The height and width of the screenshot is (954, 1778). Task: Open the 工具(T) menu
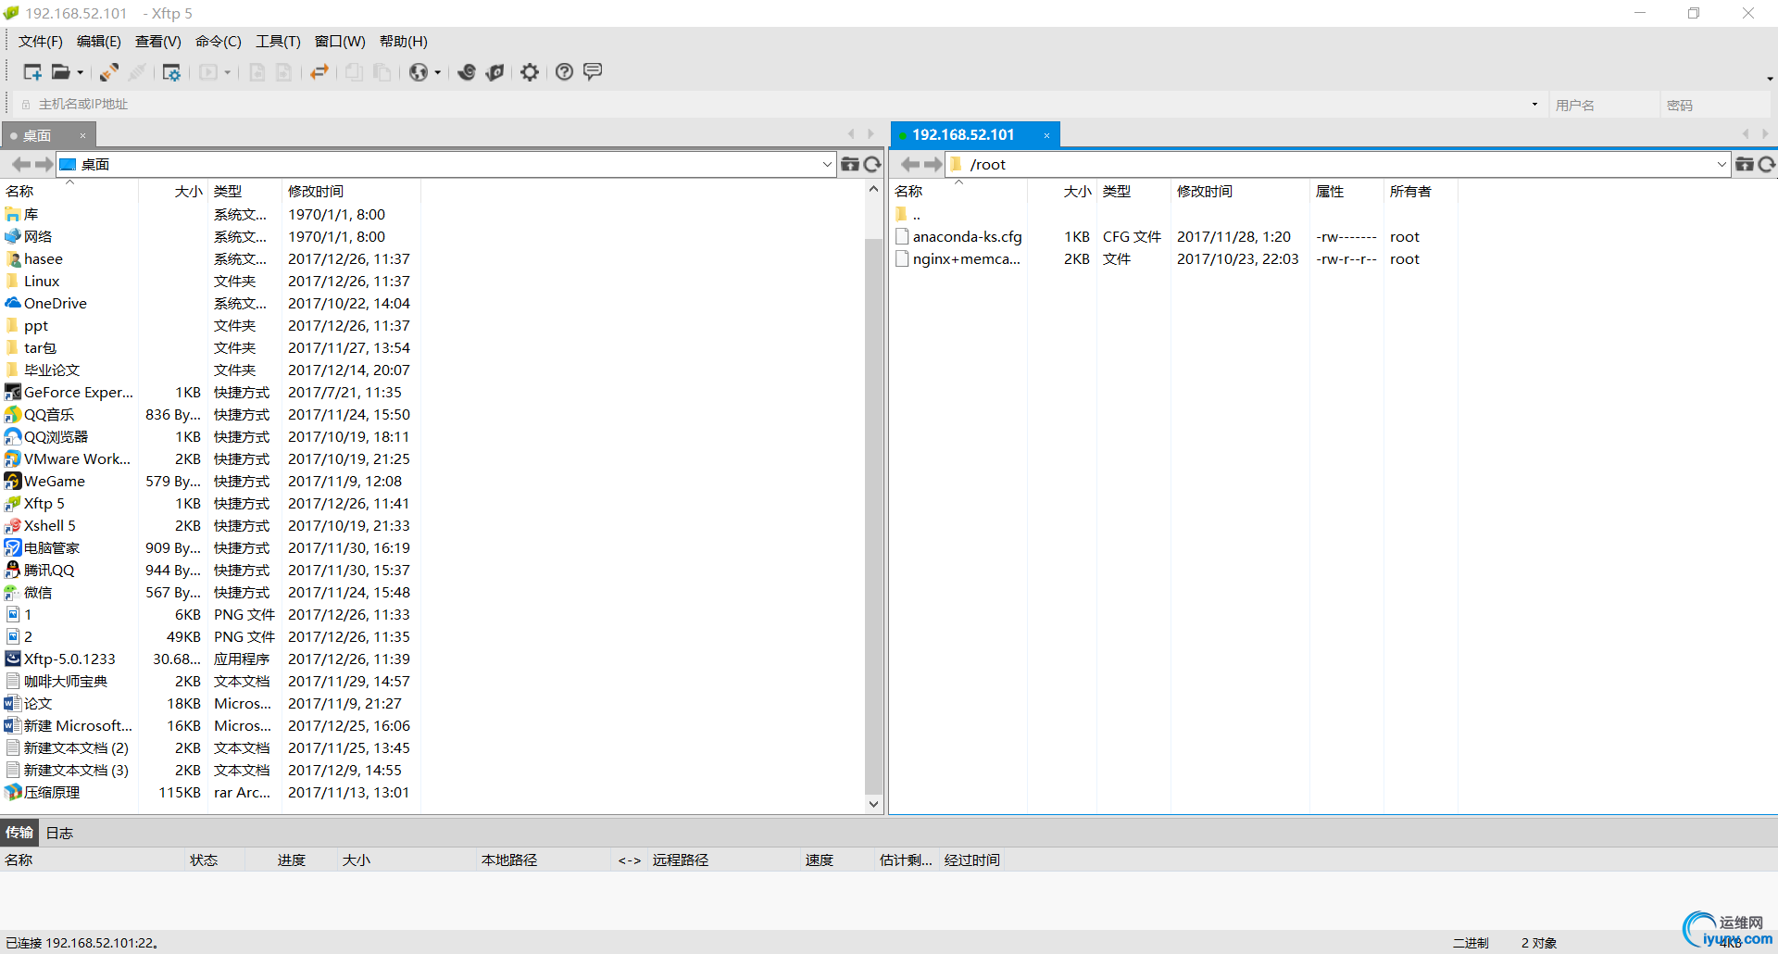coord(278,42)
